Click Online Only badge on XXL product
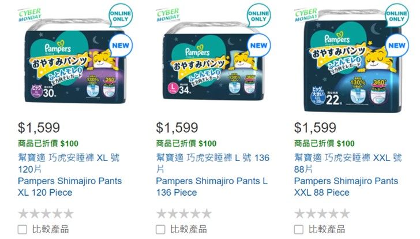 tap(397, 16)
